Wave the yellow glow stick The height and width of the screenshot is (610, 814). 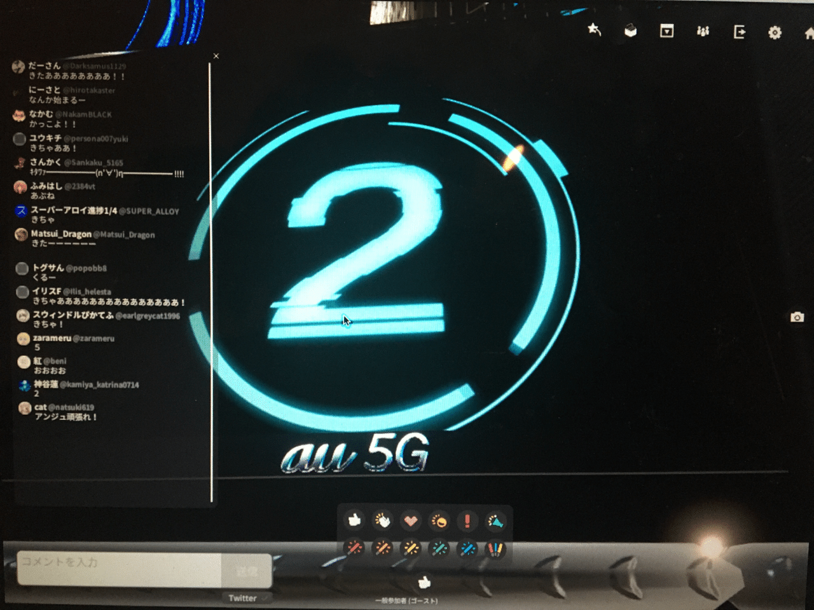pyautogui.click(x=411, y=548)
